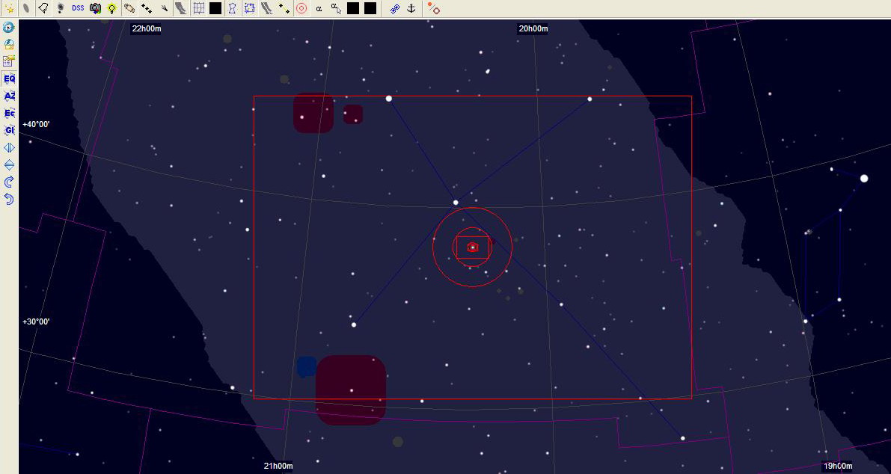Toggle the show comets icon

coord(164,8)
